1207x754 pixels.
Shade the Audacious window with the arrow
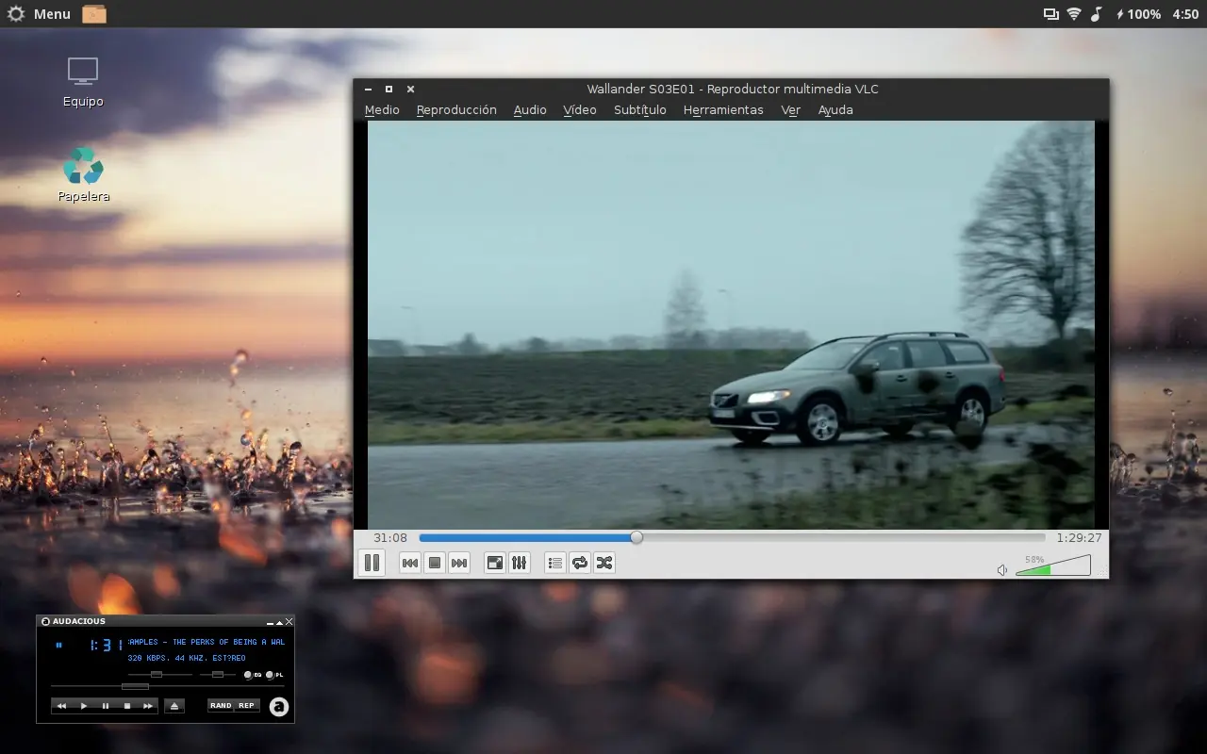(279, 622)
